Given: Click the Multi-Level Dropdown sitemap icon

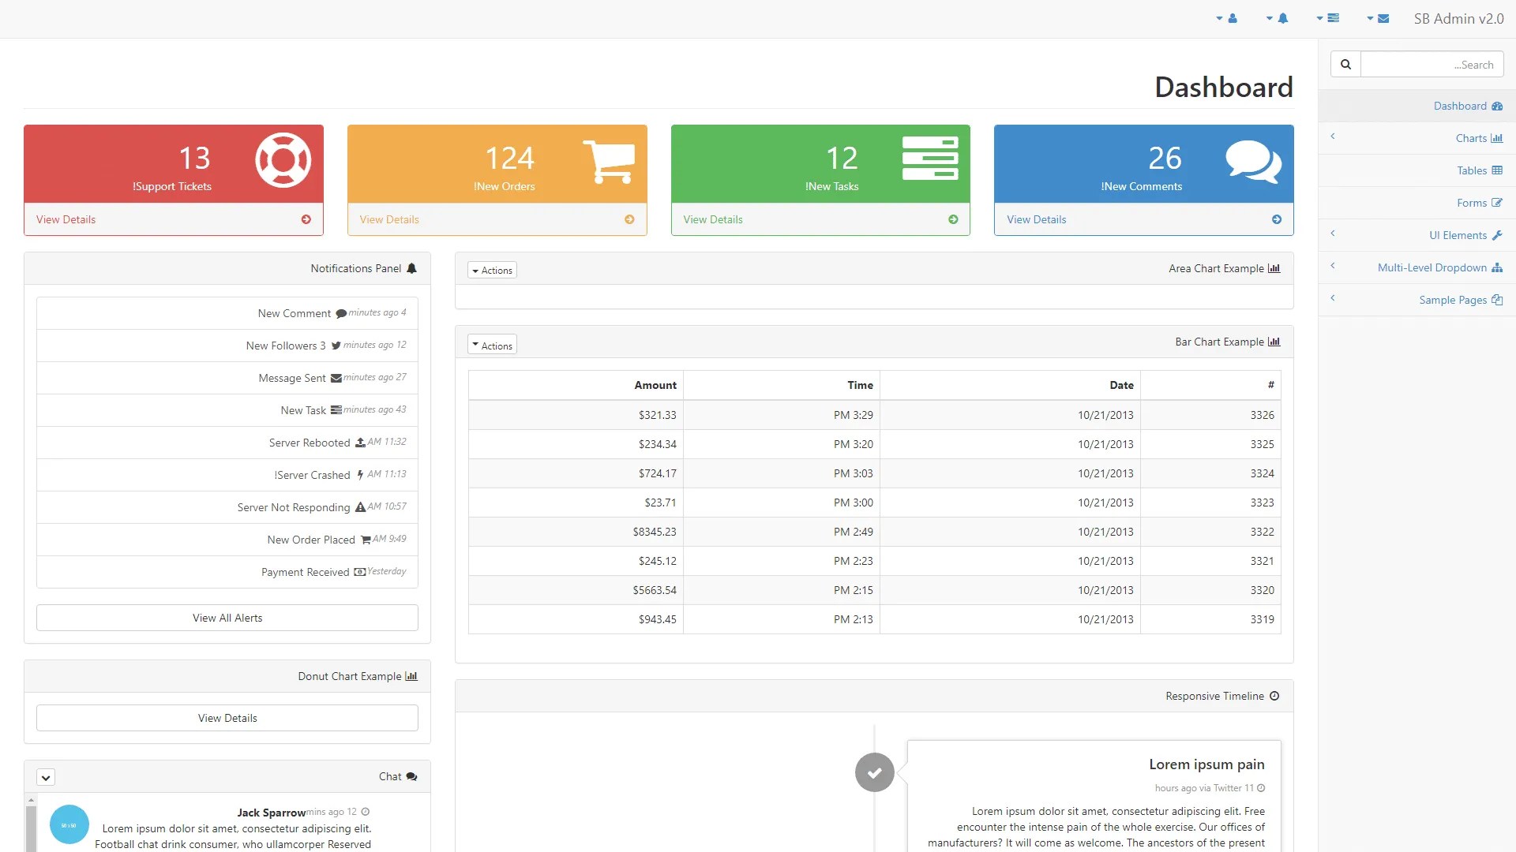Looking at the screenshot, I should click(1497, 267).
